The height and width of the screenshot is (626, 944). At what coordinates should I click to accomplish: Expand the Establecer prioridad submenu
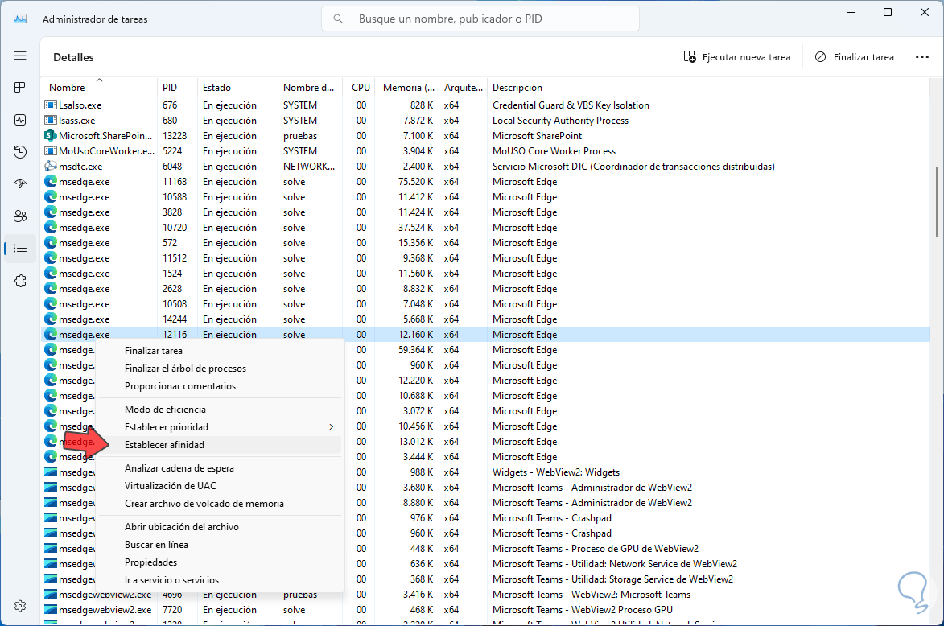tap(219, 426)
